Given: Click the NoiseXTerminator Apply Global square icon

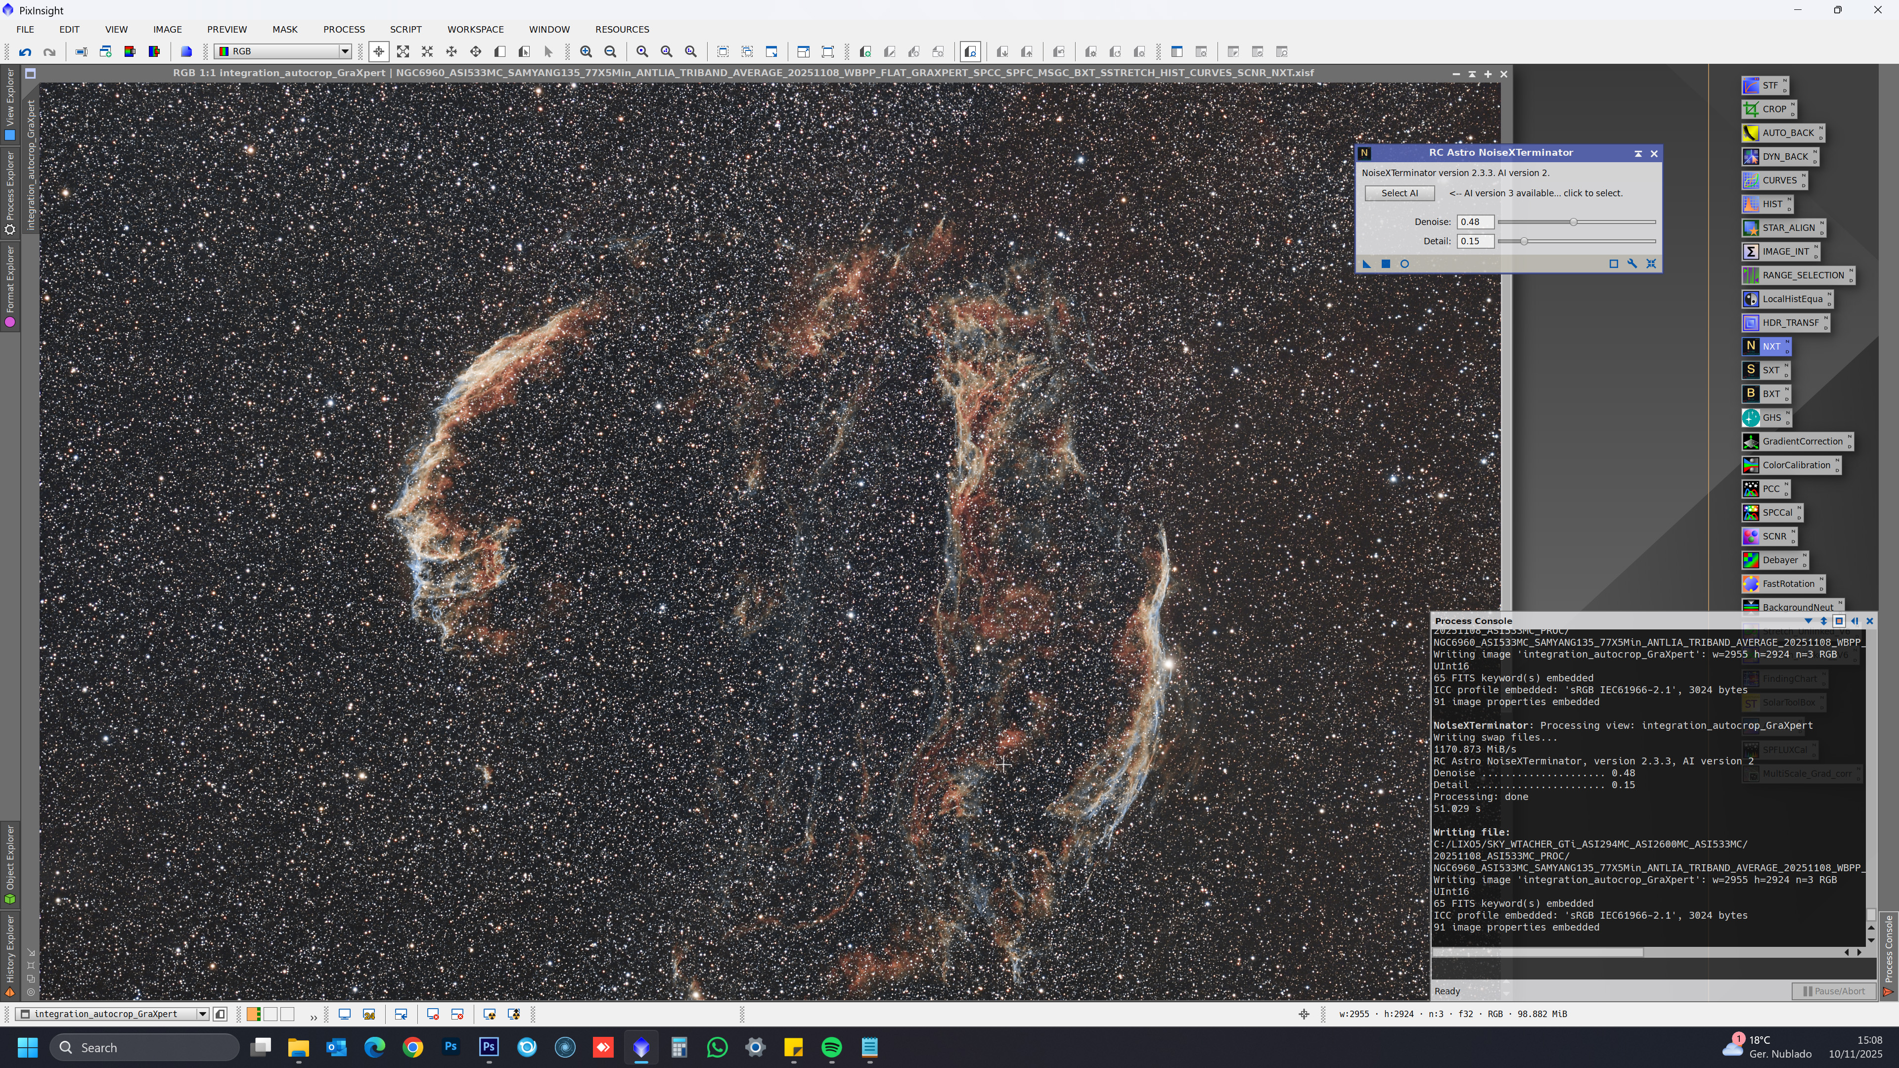Looking at the screenshot, I should click(1386, 264).
